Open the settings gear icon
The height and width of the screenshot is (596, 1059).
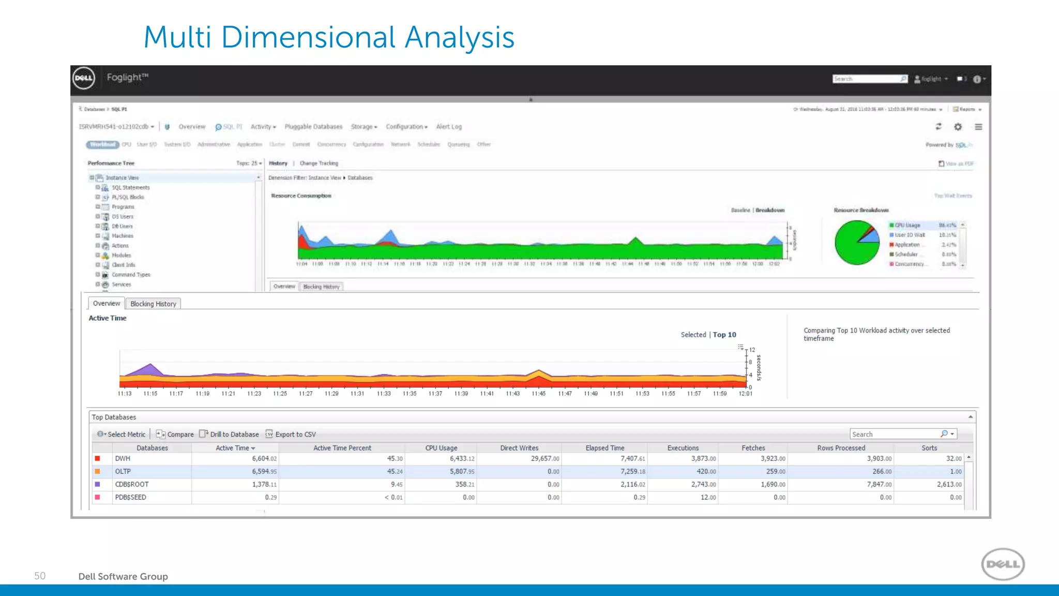click(958, 127)
